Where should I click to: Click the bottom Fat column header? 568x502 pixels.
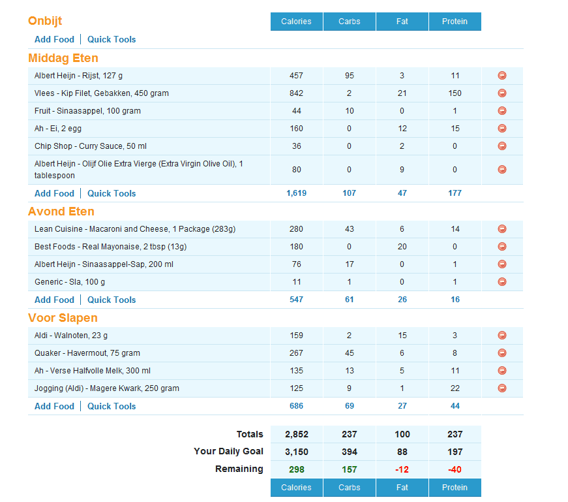click(x=402, y=488)
